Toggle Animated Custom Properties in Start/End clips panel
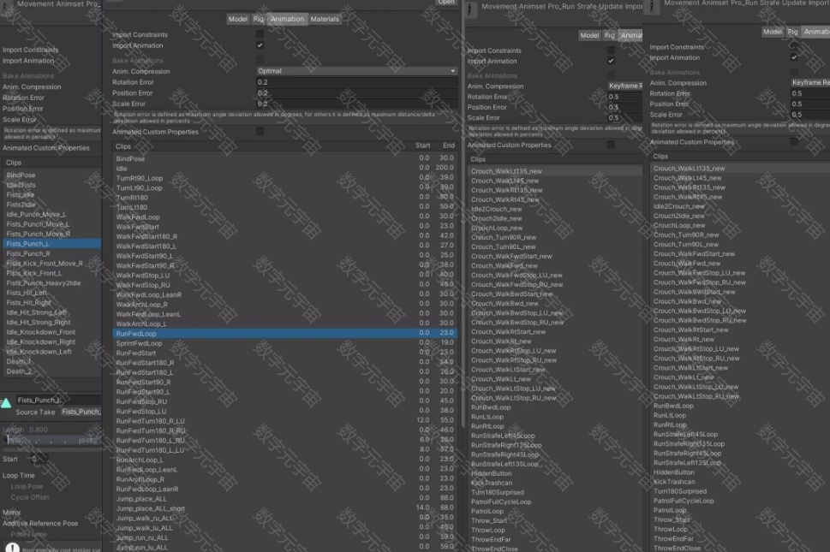The image size is (830, 552). pos(260,132)
